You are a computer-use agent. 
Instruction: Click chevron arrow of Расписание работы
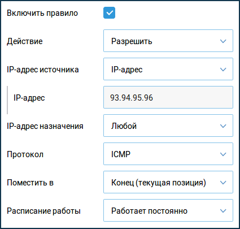click(x=223, y=211)
